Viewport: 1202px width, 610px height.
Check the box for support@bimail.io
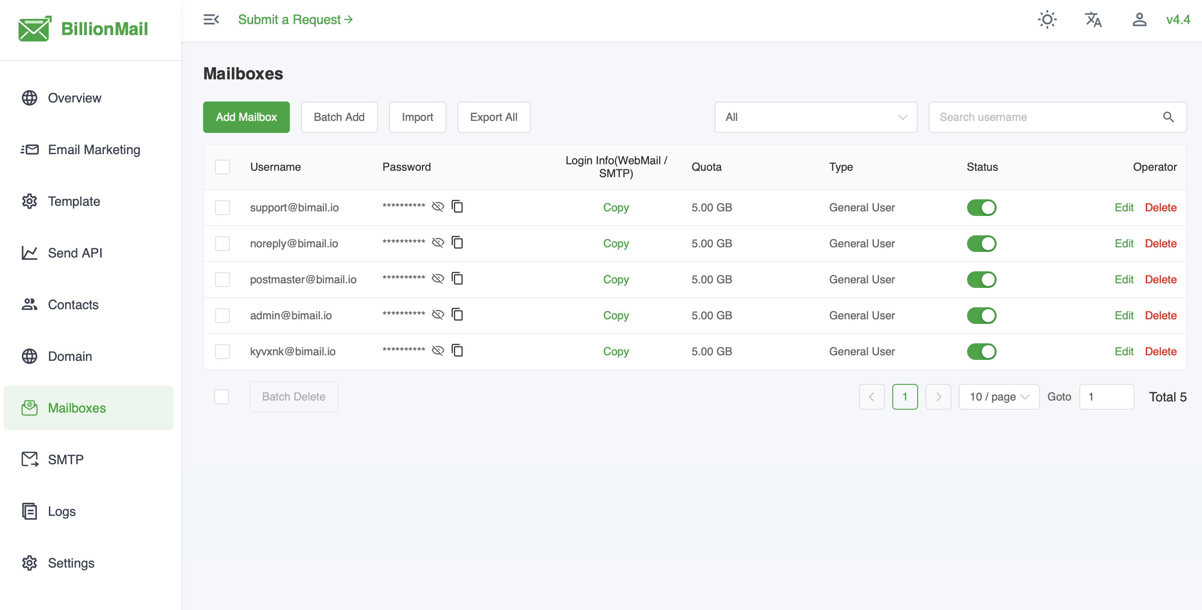(222, 208)
